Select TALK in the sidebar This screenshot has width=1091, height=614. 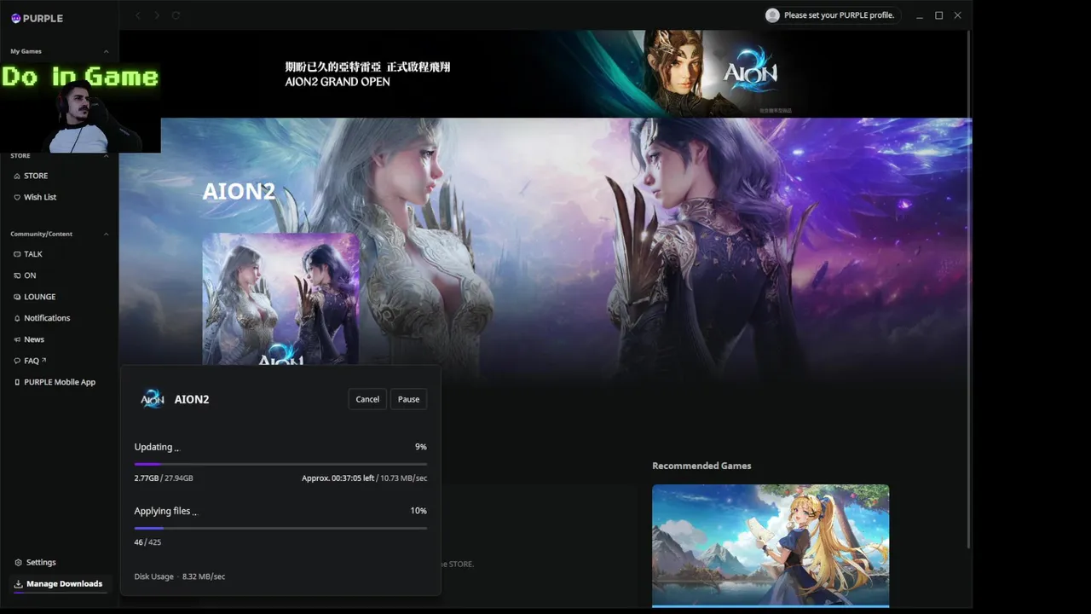tap(33, 254)
